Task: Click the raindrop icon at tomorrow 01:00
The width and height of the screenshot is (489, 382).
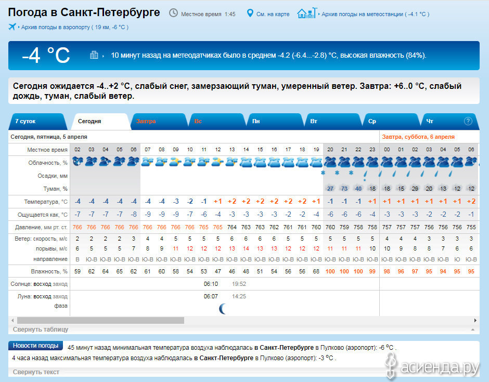Action: pos(394,174)
